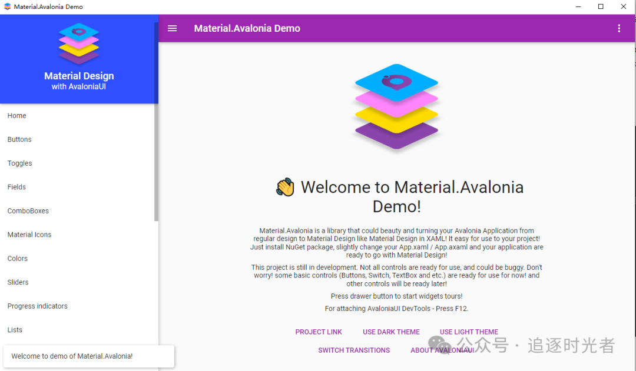636x371 pixels.
Task: Open the navigation drawer hamburger icon
Action: 172,28
